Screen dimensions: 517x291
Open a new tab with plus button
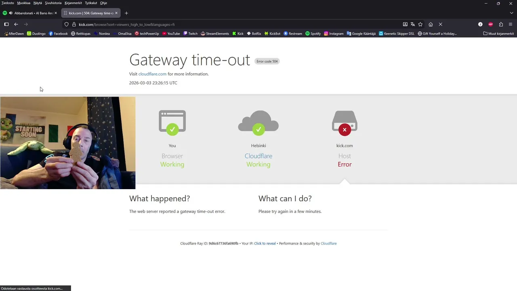point(126,13)
